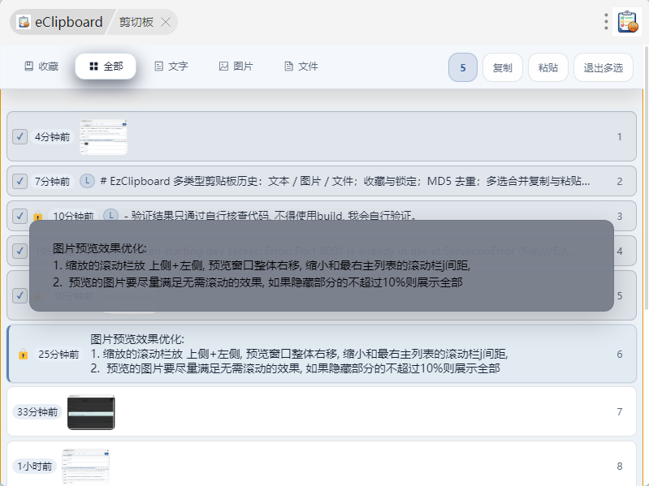
Task: Click the 复制 copy button
Action: 503,67
